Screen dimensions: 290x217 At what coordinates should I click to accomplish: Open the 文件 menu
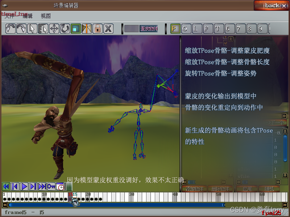click(x=9, y=16)
